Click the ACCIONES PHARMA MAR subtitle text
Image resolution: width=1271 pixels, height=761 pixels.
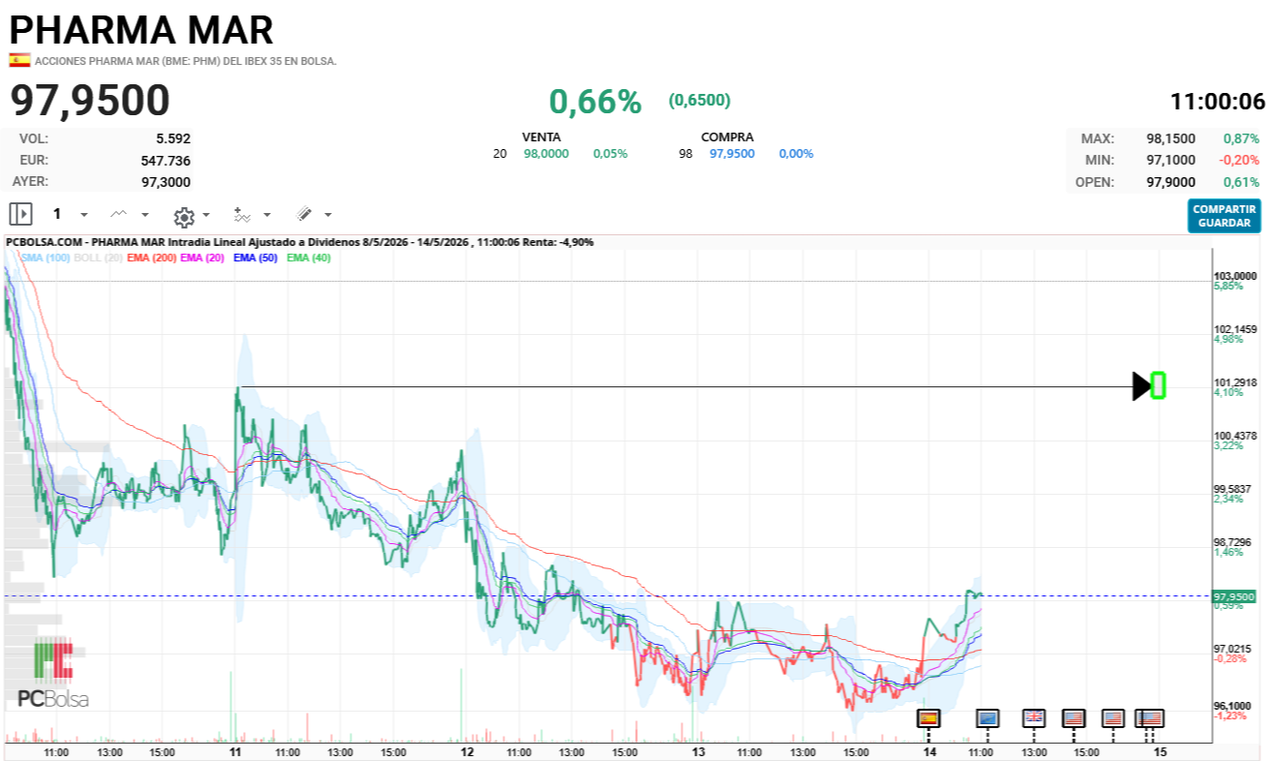[x=186, y=61]
